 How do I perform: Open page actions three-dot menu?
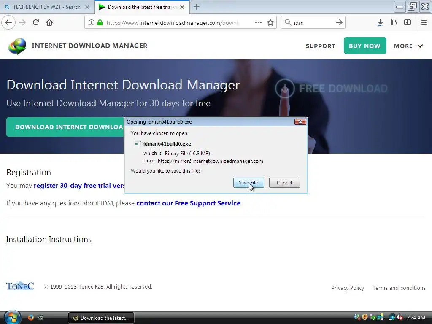pyautogui.click(x=259, y=23)
